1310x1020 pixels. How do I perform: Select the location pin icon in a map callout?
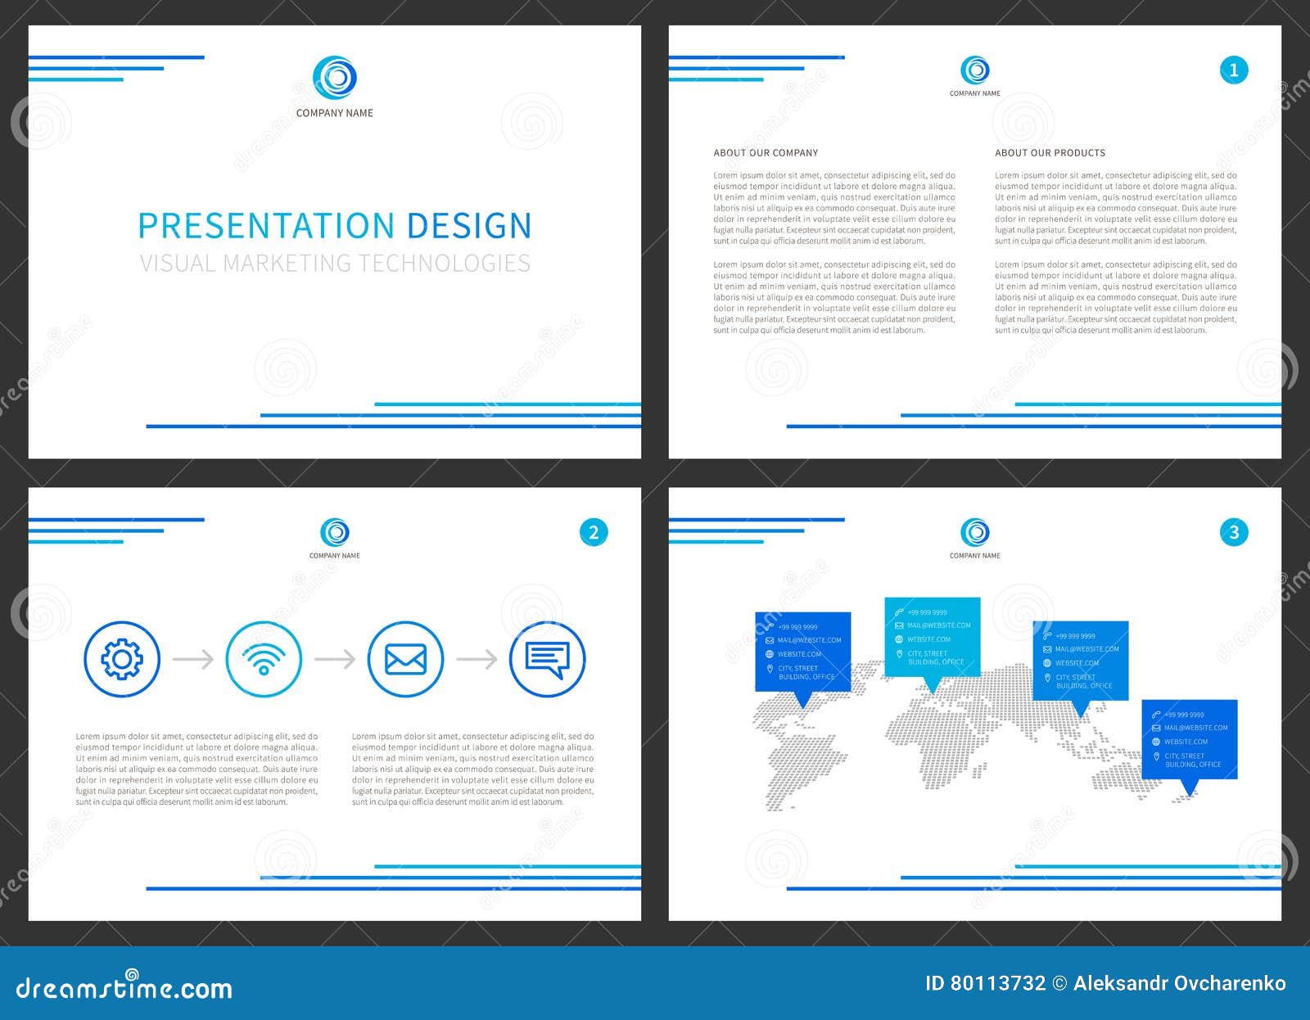pos(770,668)
